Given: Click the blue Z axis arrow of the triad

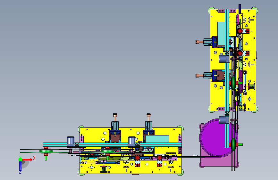Looking at the screenshot, I should (x=20, y=166).
